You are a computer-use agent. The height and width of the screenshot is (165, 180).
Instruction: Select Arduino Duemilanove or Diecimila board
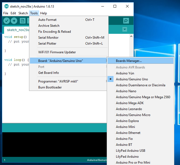pyautogui.click(x=140, y=85)
